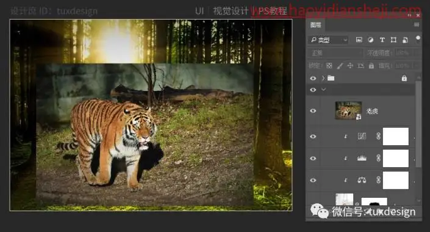The width and height of the screenshot is (430, 232).
Task: Select the partially visible bottom layer thumbnail
Action: [345, 199]
